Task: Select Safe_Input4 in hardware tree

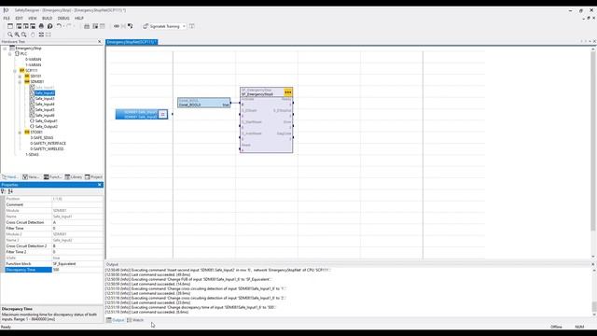Action: (45, 105)
